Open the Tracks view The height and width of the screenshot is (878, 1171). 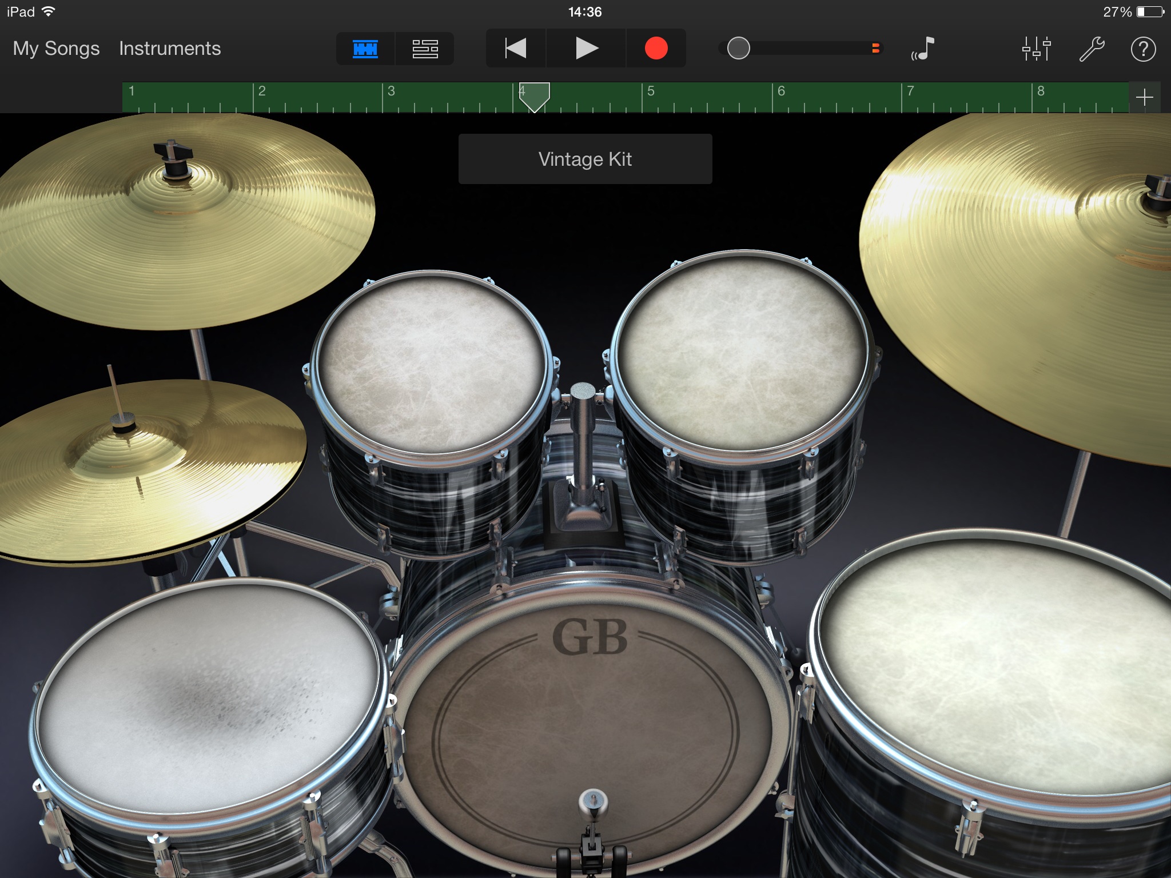click(425, 48)
